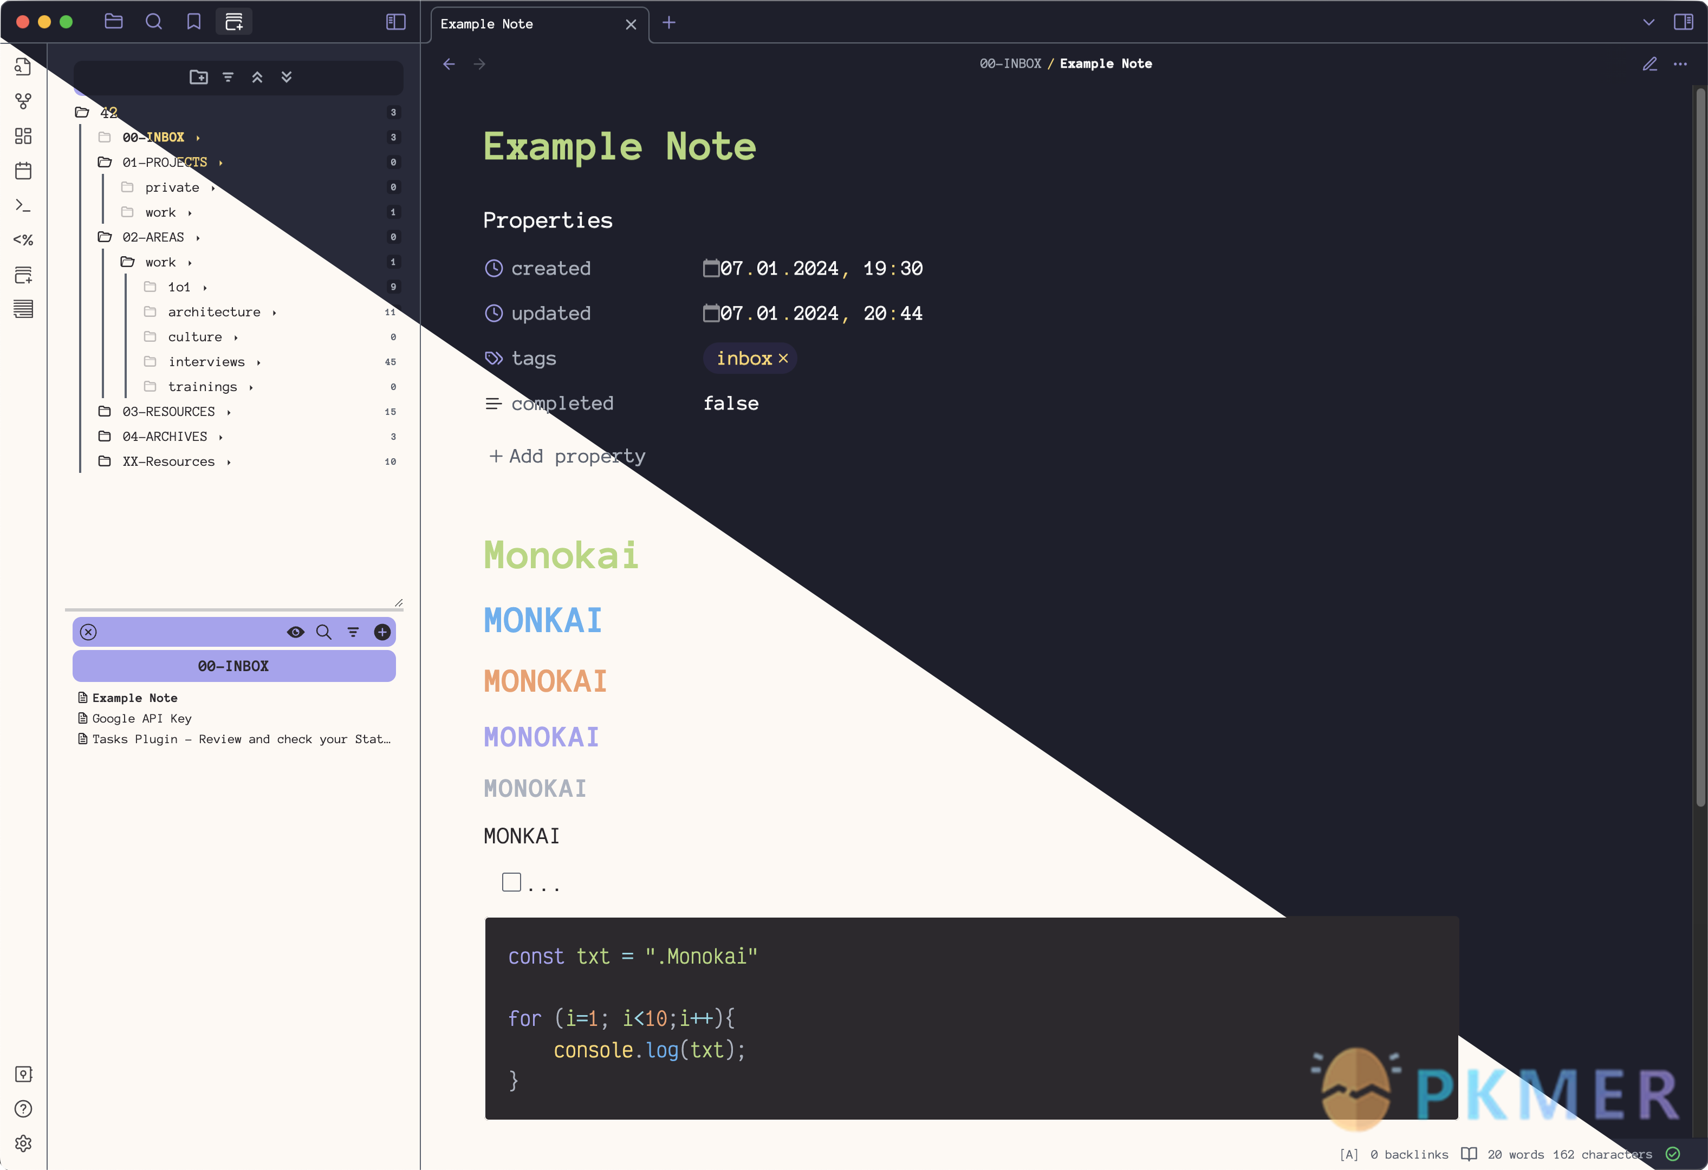Image resolution: width=1708 pixels, height=1170 pixels.
Task: Add new note with circled plus
Action: (382, 632)
